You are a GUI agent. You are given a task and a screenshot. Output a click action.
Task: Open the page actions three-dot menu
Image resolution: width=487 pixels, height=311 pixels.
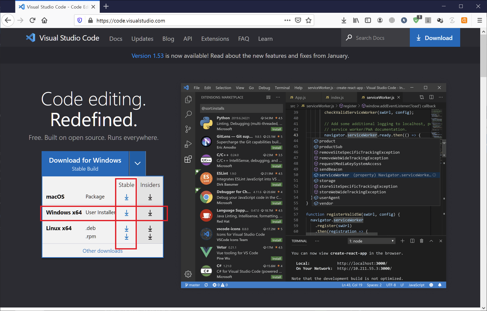[x=287, y=21]
